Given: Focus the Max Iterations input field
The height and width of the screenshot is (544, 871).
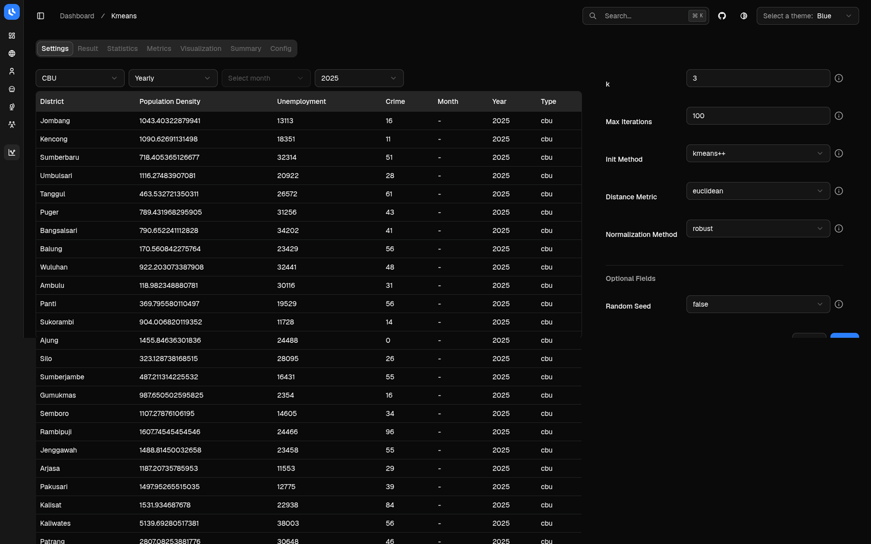Looking at the screenshot, I should coord(758,116).
